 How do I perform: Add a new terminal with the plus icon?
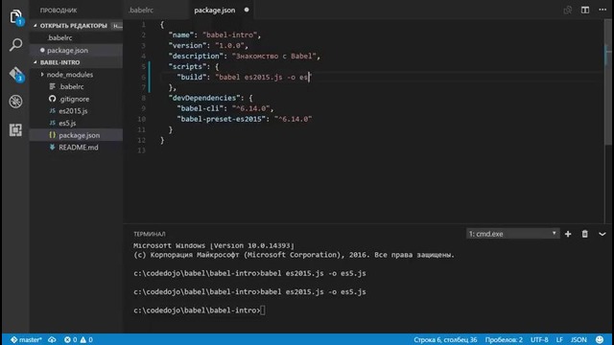[x=568, y=234]
